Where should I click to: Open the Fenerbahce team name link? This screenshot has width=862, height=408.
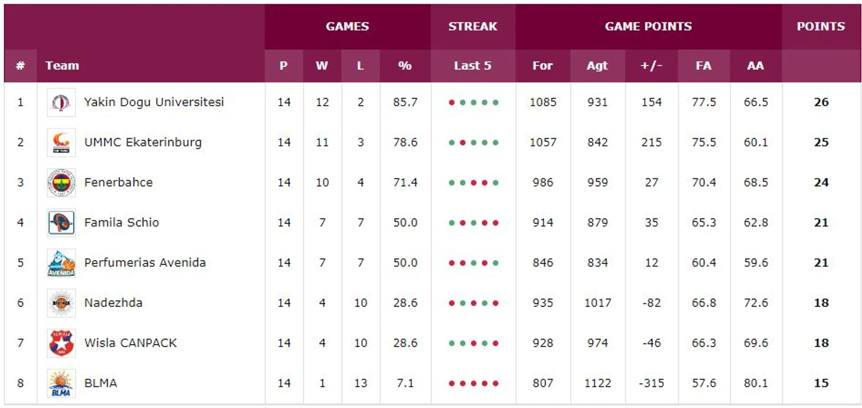tap(119, 182)
